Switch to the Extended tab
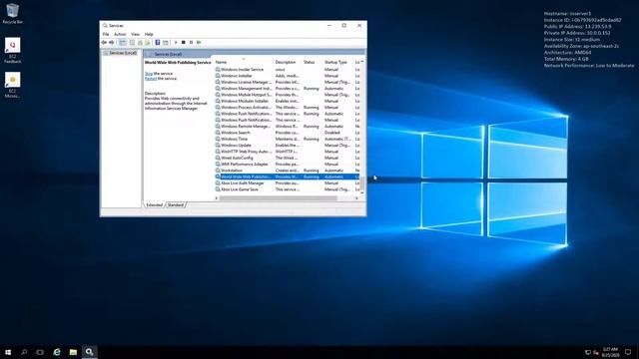Image resolution: width=639 pixels, height=359 pixels. (155, 205)
